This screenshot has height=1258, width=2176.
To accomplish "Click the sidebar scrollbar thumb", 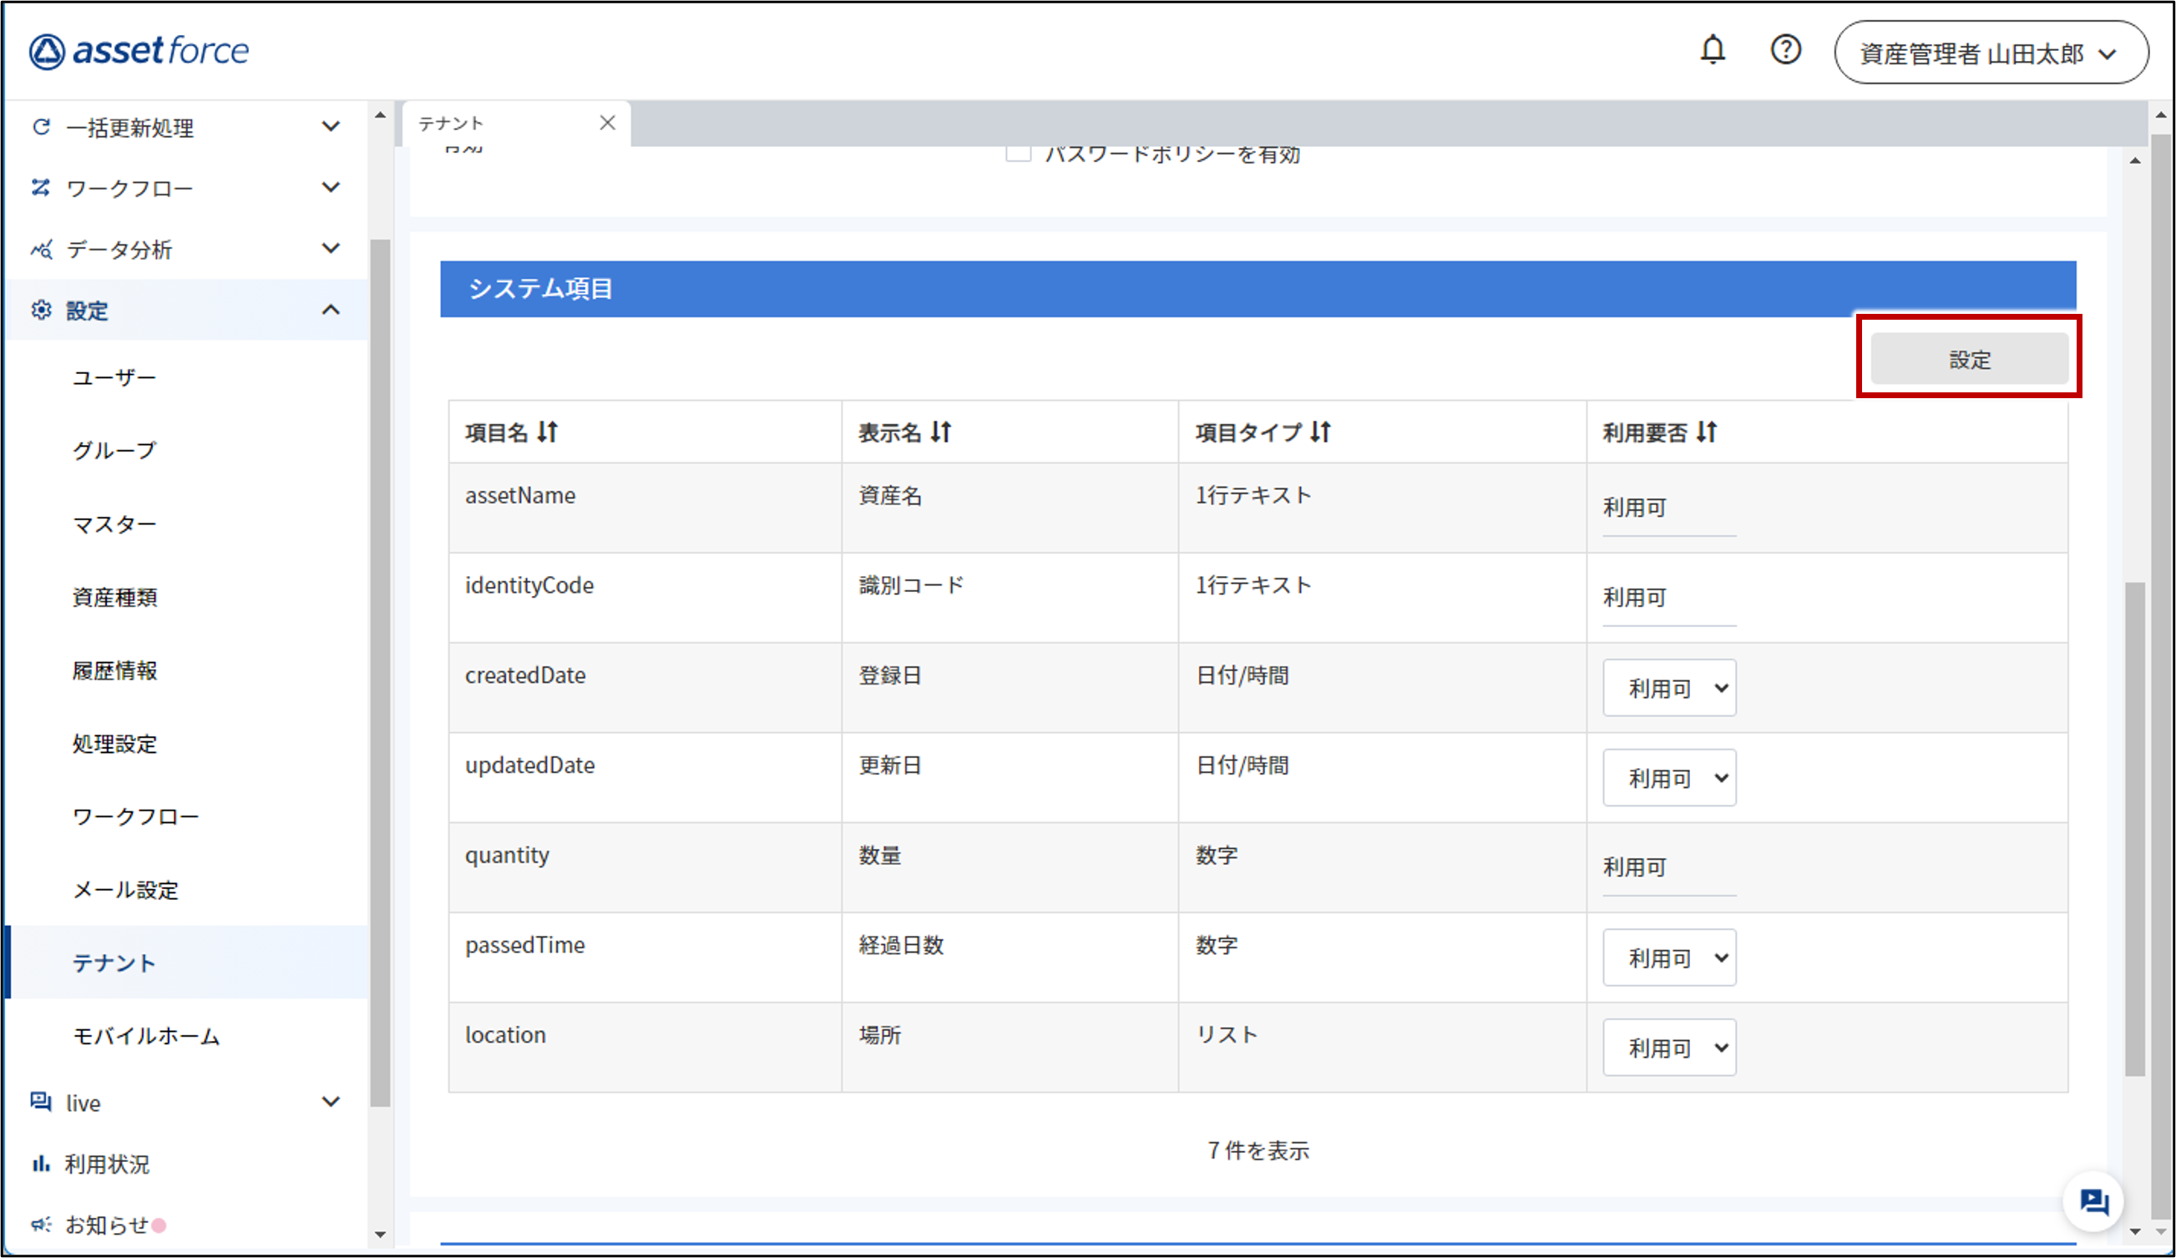I will (x=380, y=673).
